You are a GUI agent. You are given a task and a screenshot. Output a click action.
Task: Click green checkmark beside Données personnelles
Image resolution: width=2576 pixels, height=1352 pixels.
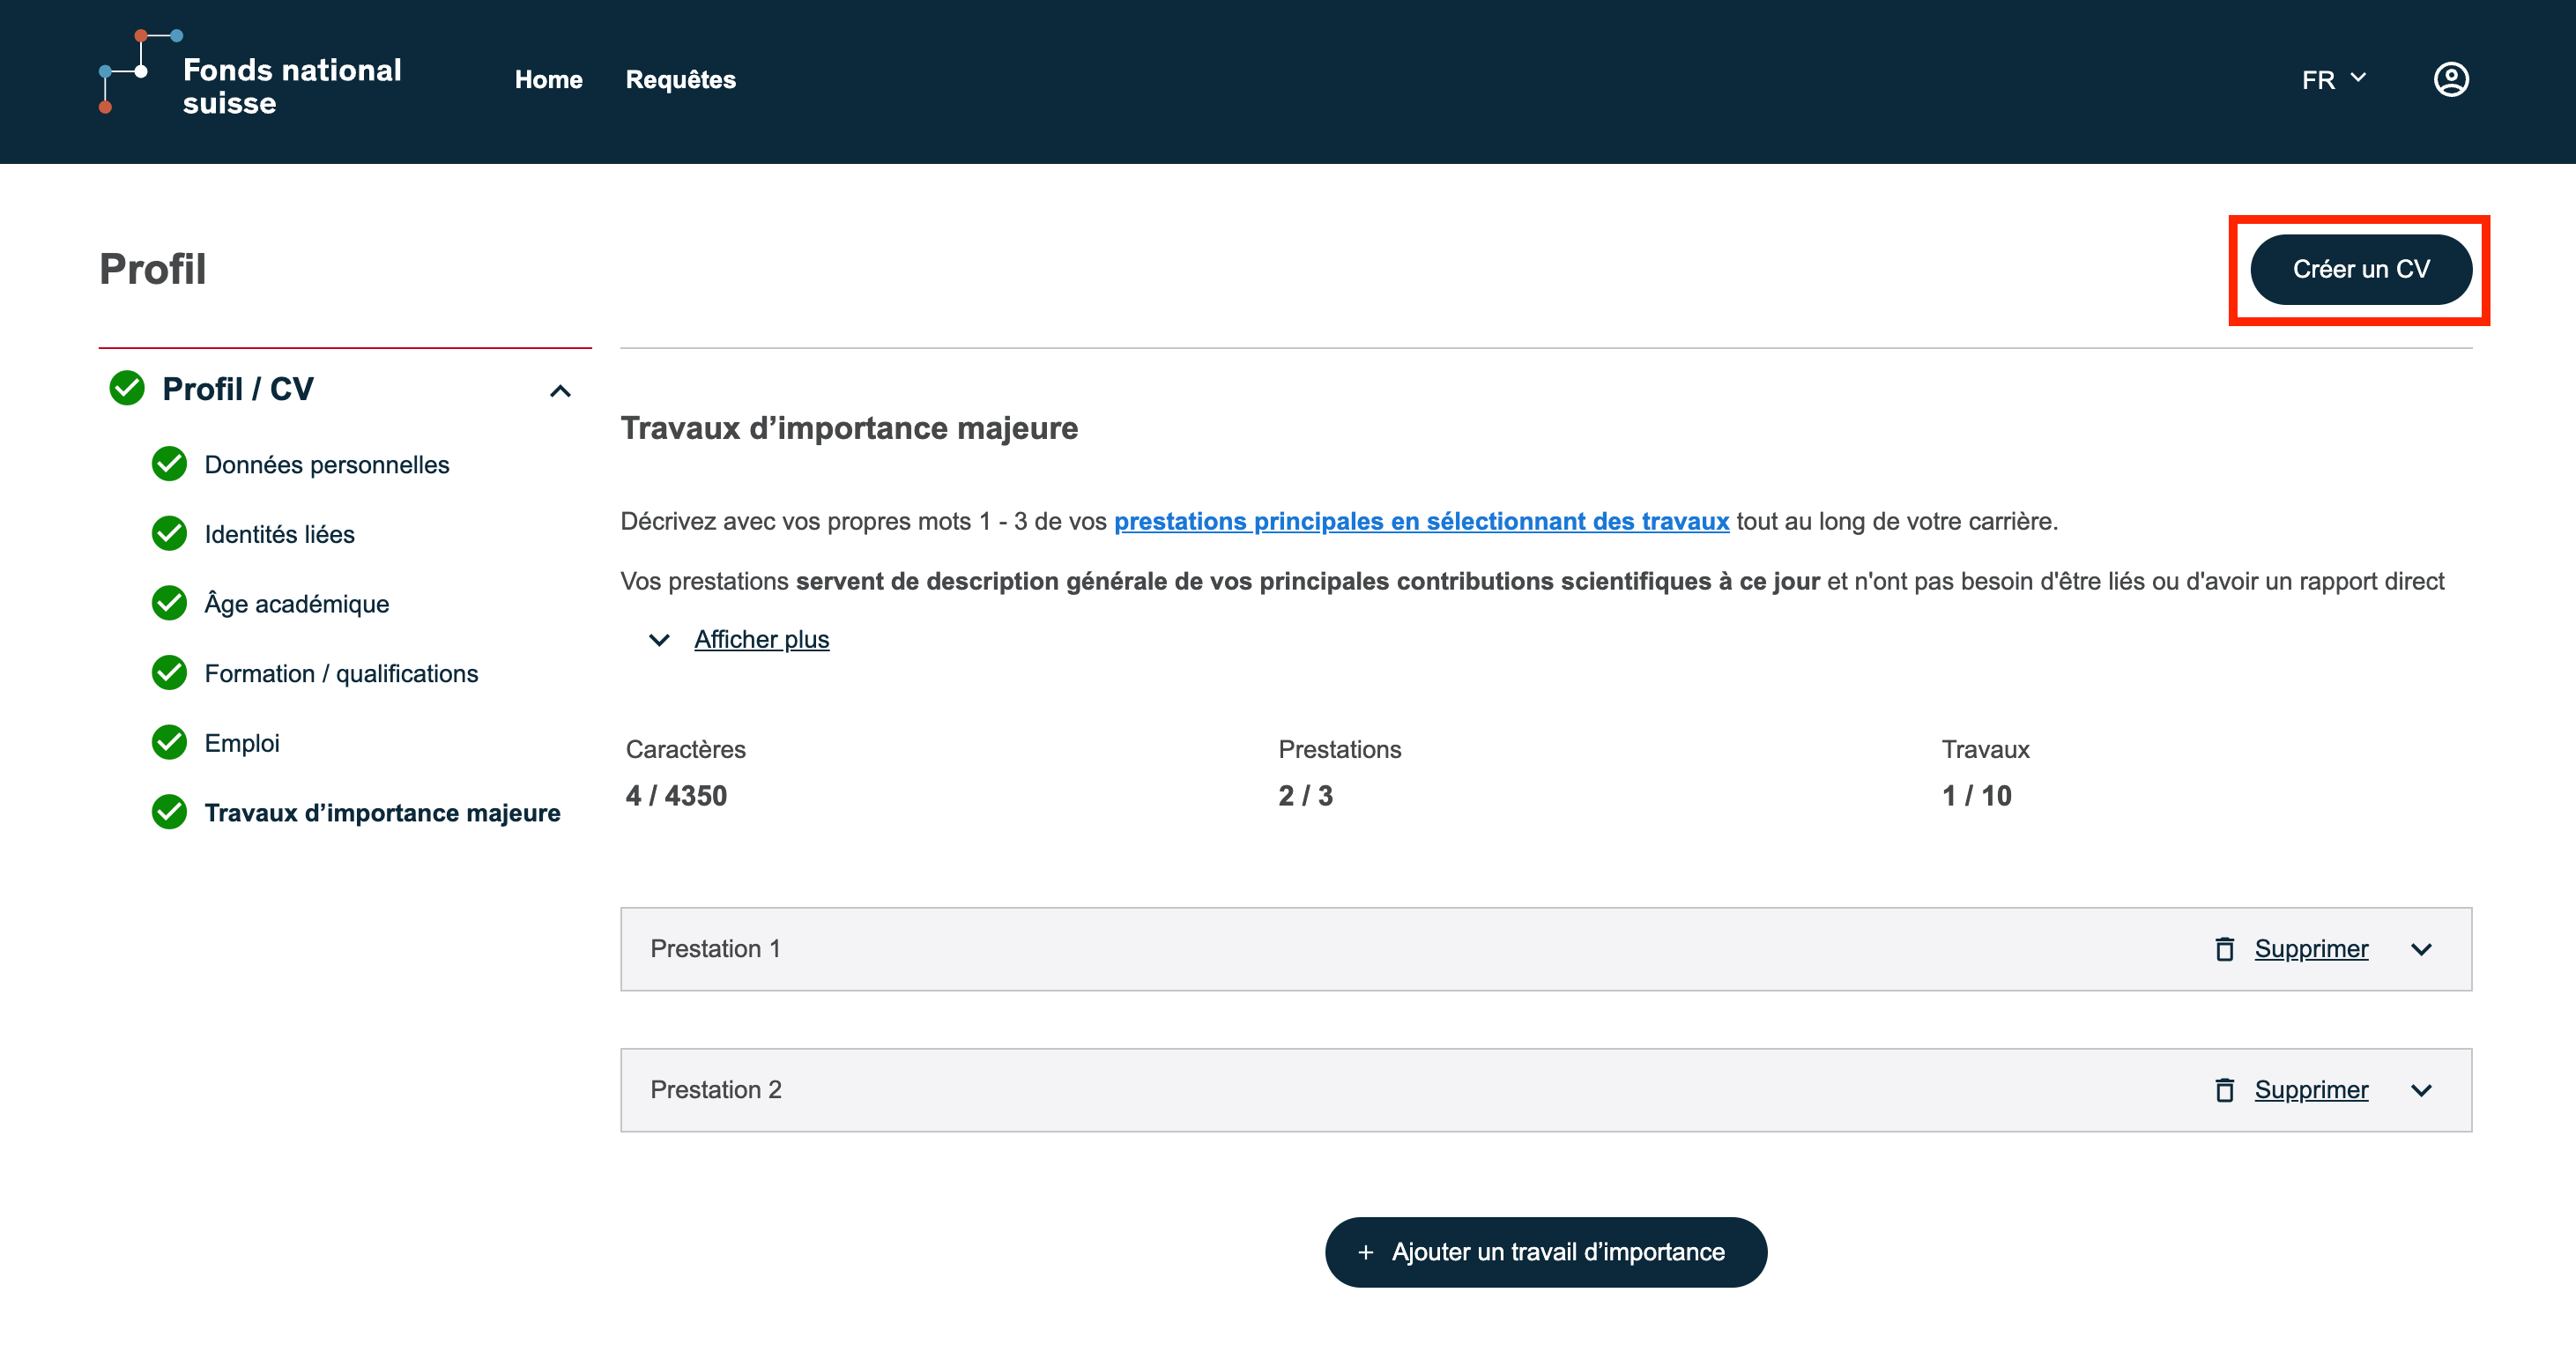(169, 464)
